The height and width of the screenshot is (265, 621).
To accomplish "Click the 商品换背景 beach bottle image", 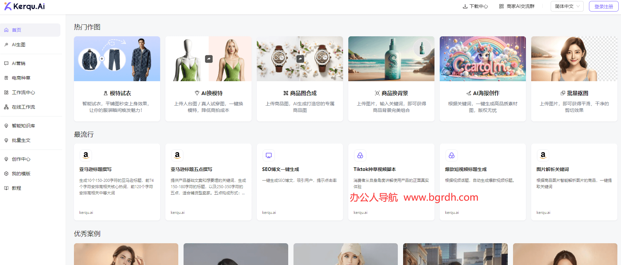I will [x=391, y=59].
